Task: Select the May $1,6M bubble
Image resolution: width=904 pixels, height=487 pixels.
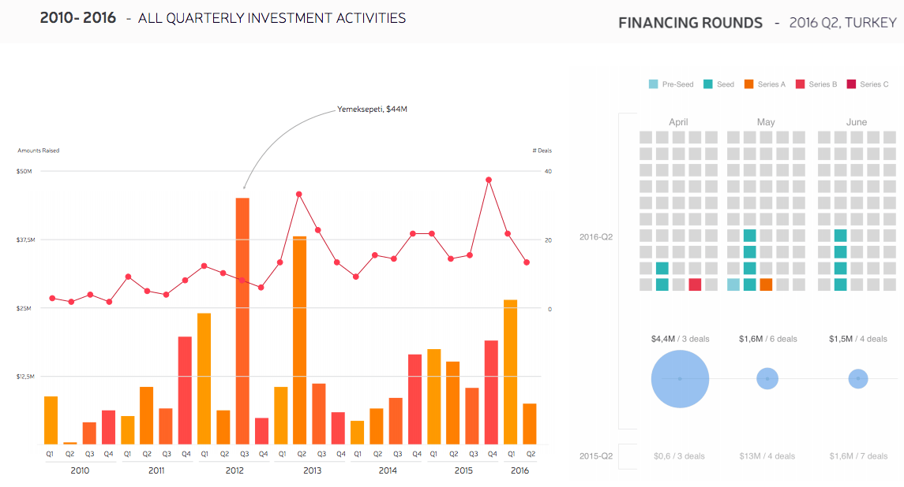Action: [x=767, y=379]
